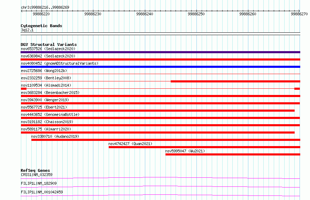Click the magenta FILIP1L NM_001042459 gene line

160,195
